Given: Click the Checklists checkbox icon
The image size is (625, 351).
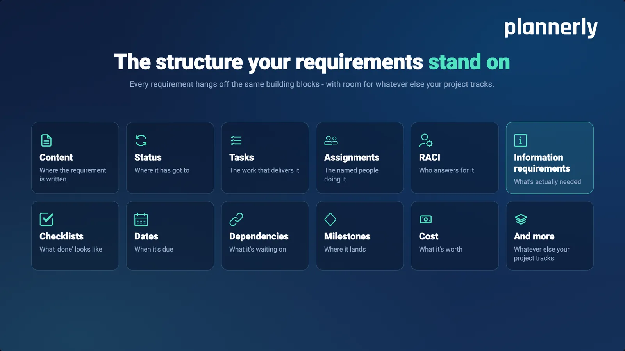Looking at the screenshot, I should (x=46, y=219).
